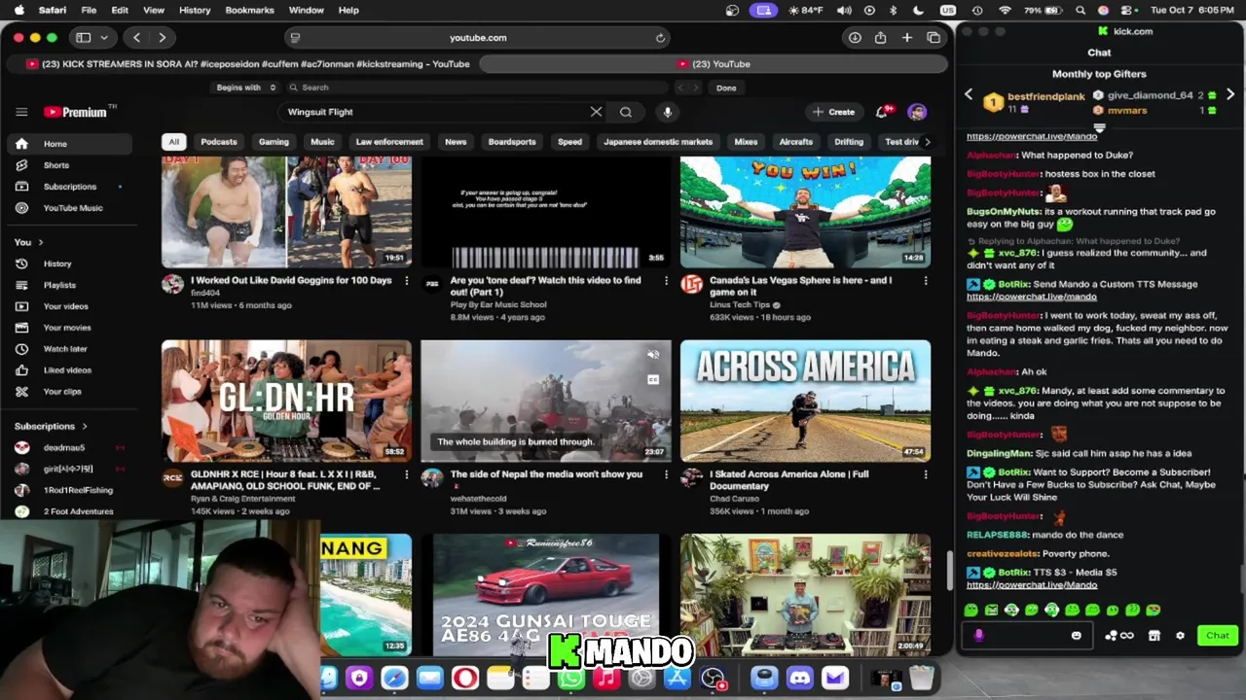Open the Safari History menu

195,10
